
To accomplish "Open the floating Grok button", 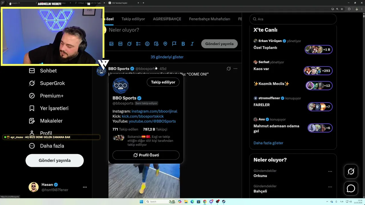I will [351, 171].
